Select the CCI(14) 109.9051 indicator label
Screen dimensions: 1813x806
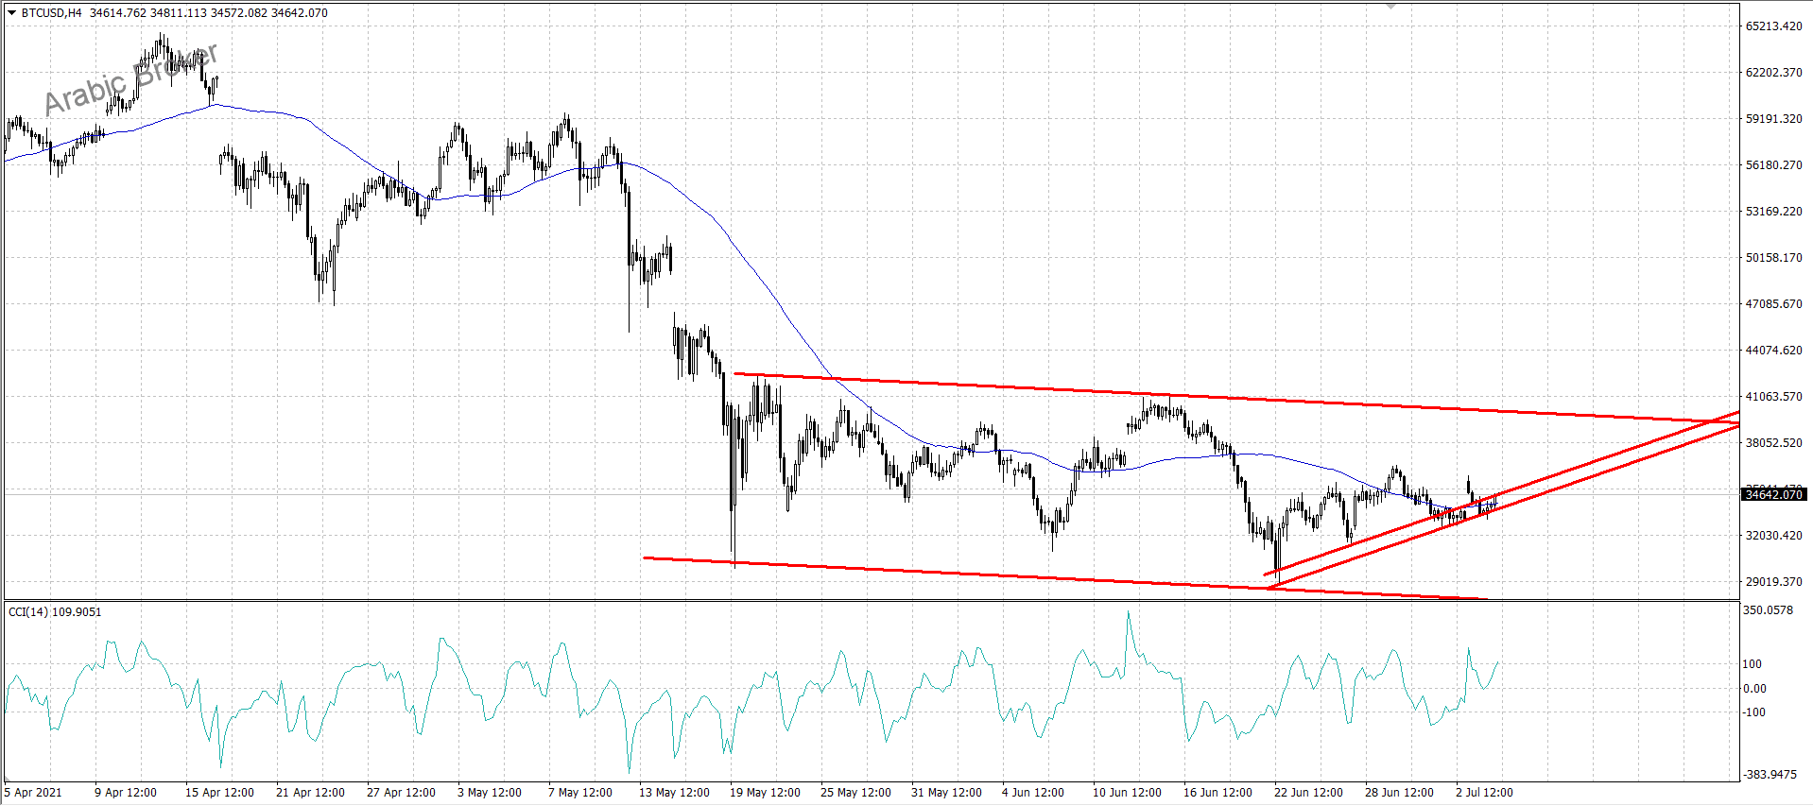[x=55, y=612]
